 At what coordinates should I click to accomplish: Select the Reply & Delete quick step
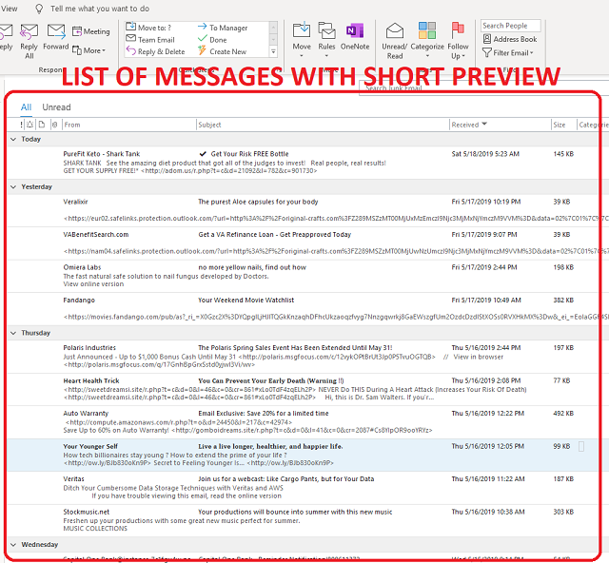156,51
